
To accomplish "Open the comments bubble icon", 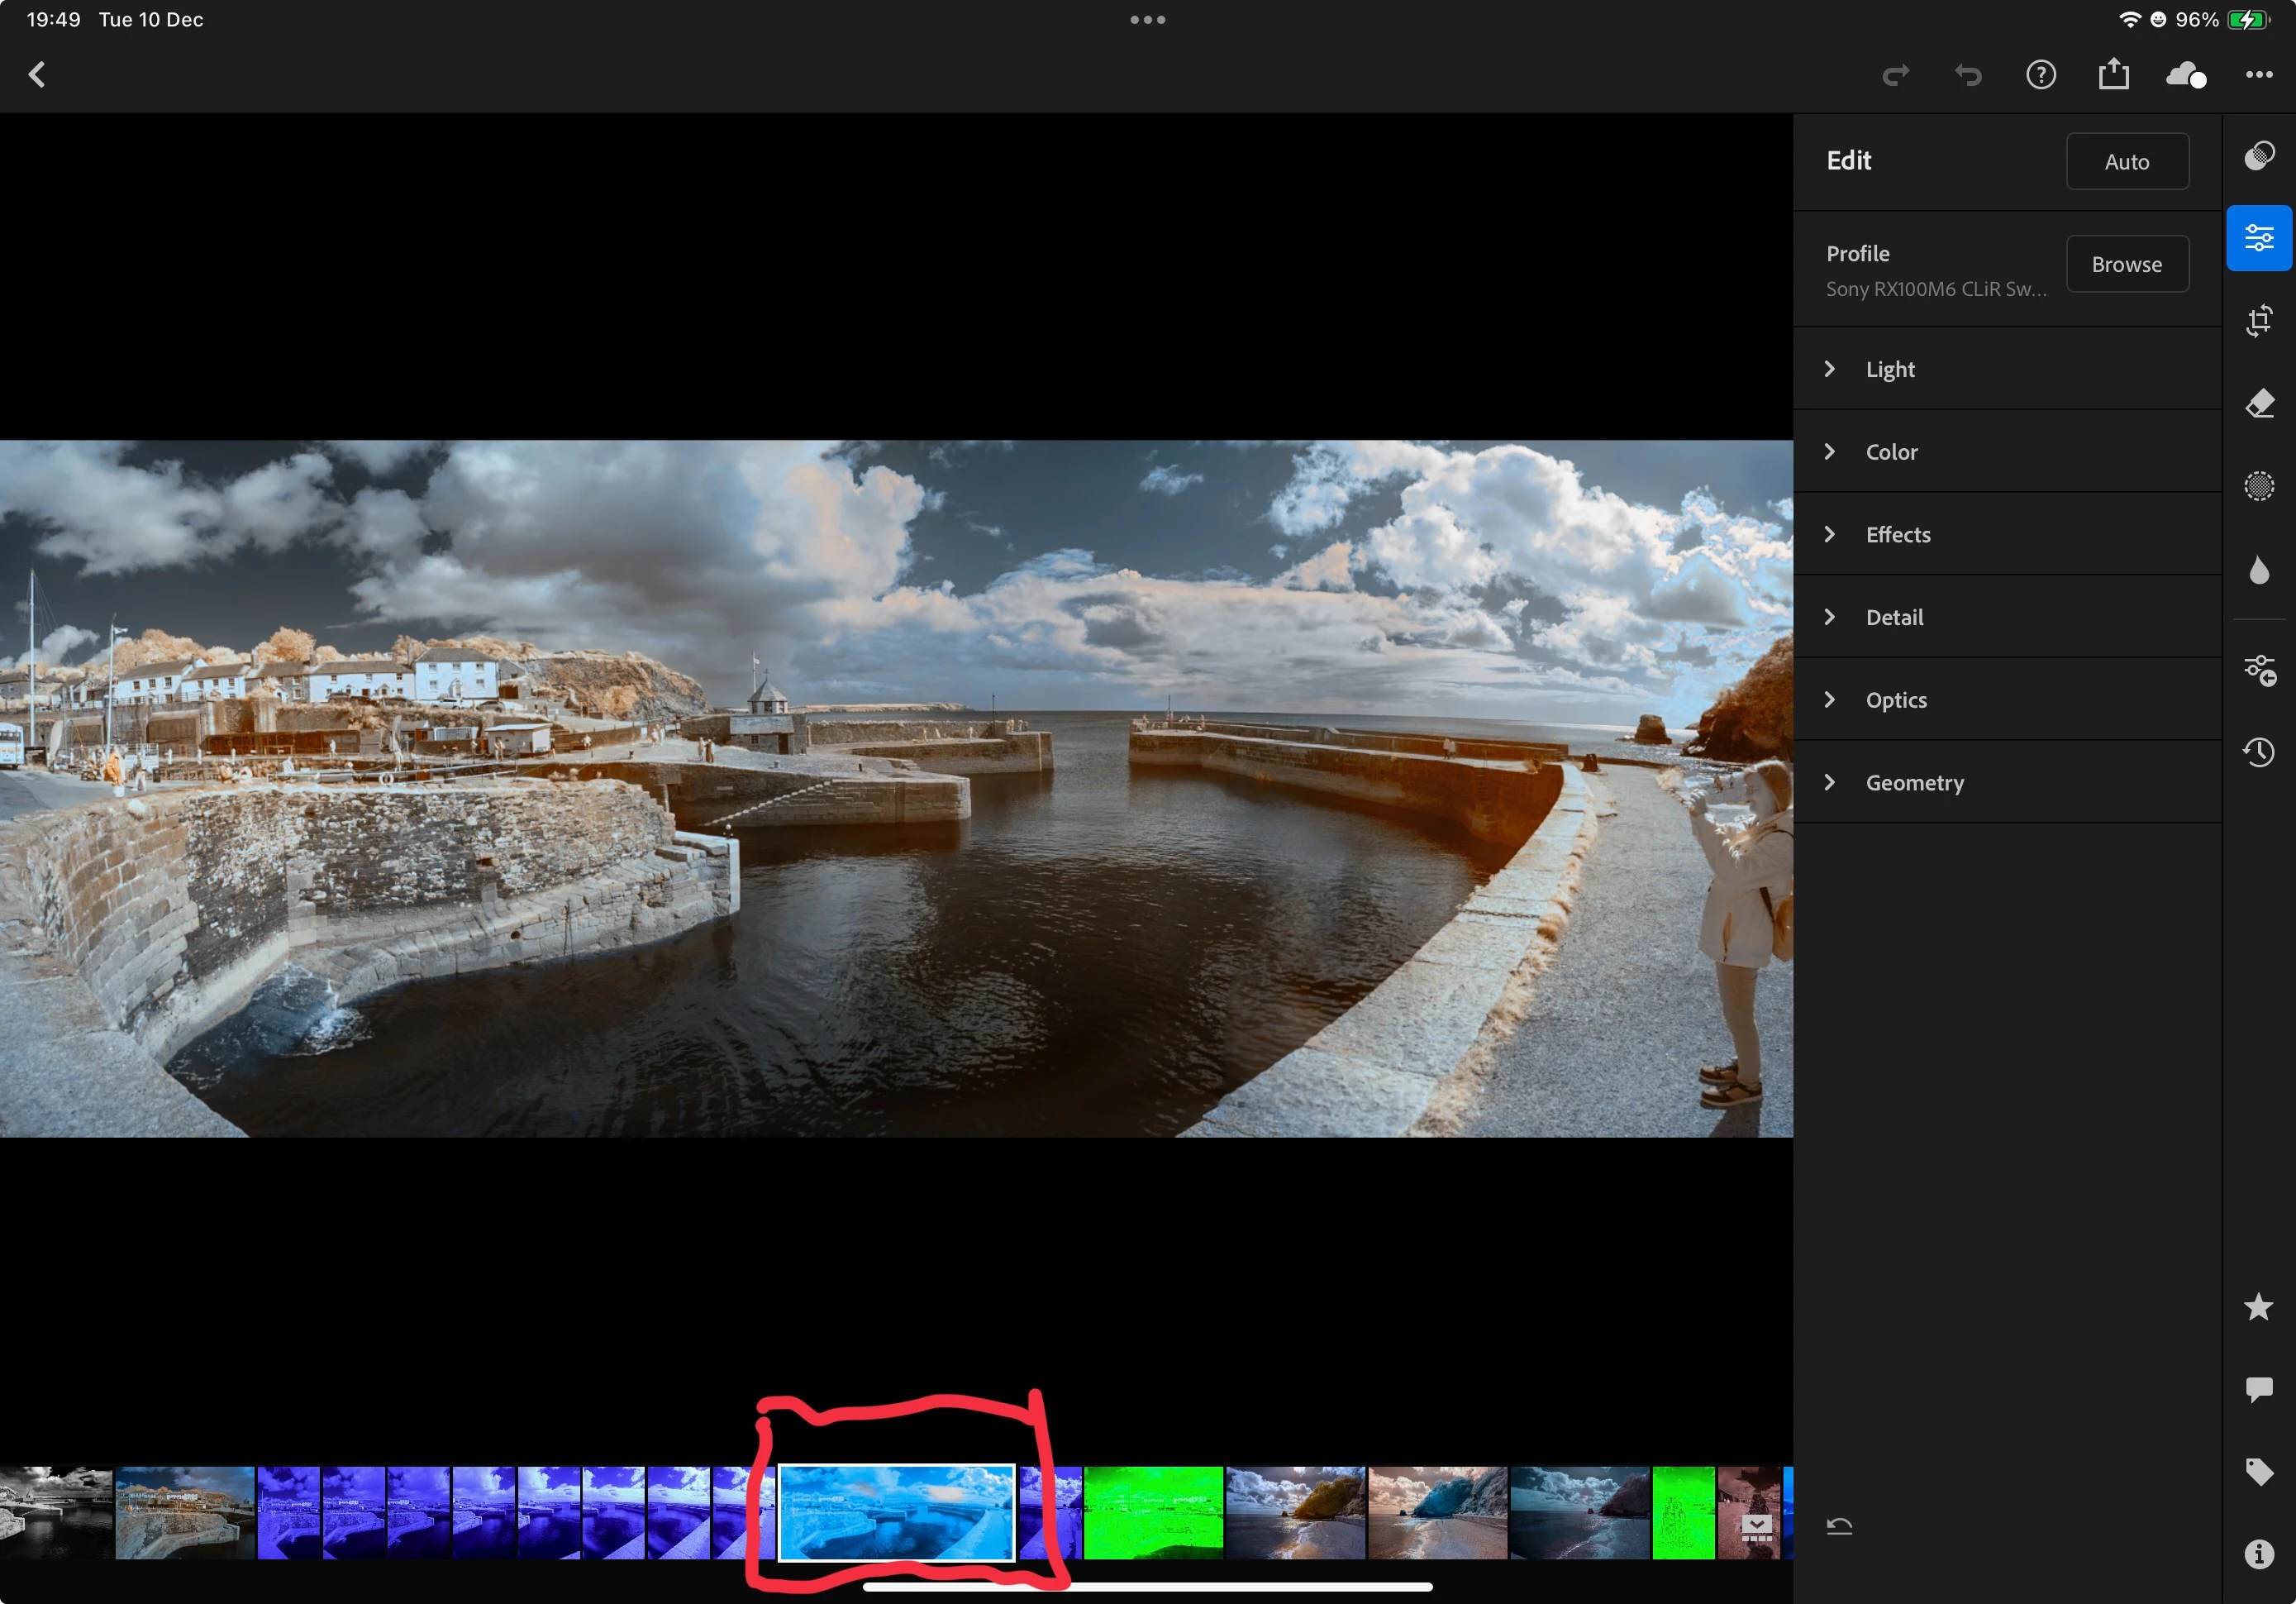I will coord(2258,1389).
